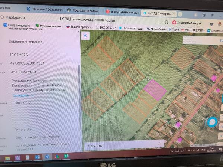
Task: Open Муниципальное bookmark
Action: point(48,26)
